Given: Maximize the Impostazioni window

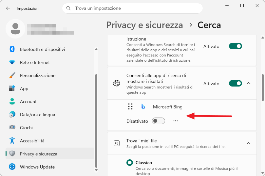Looking at the screenshot, I should pyautogui.click(x=242, y=6).
